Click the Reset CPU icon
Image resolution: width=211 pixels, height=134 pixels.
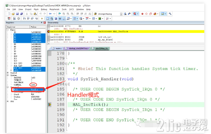(9, 18)
